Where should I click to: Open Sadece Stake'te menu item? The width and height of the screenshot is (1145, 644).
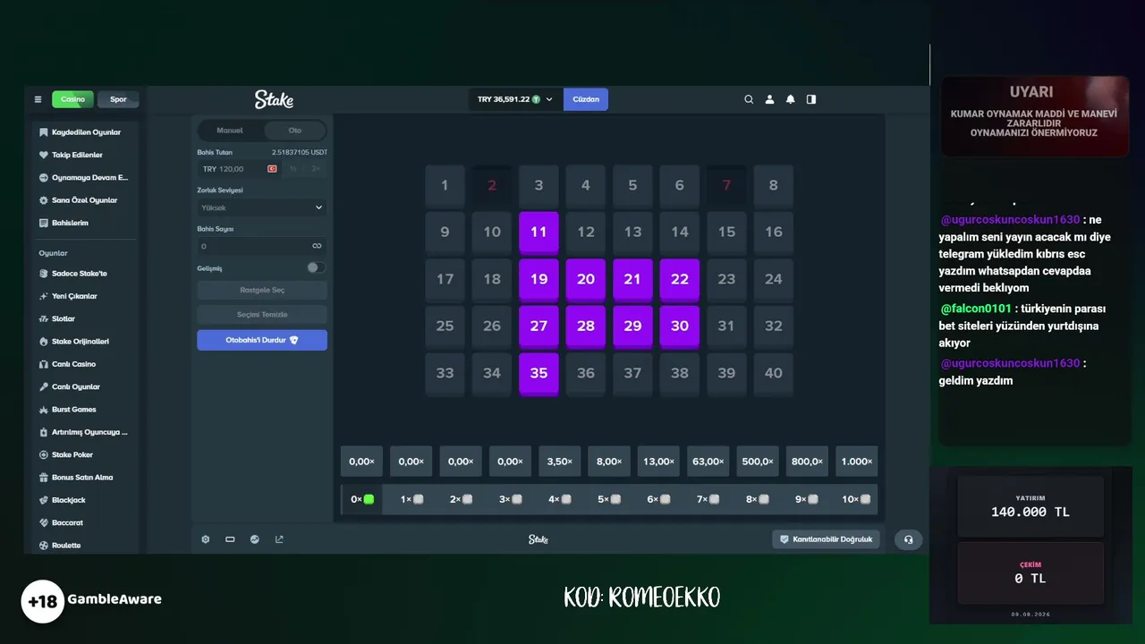click(x=85, y=274)
